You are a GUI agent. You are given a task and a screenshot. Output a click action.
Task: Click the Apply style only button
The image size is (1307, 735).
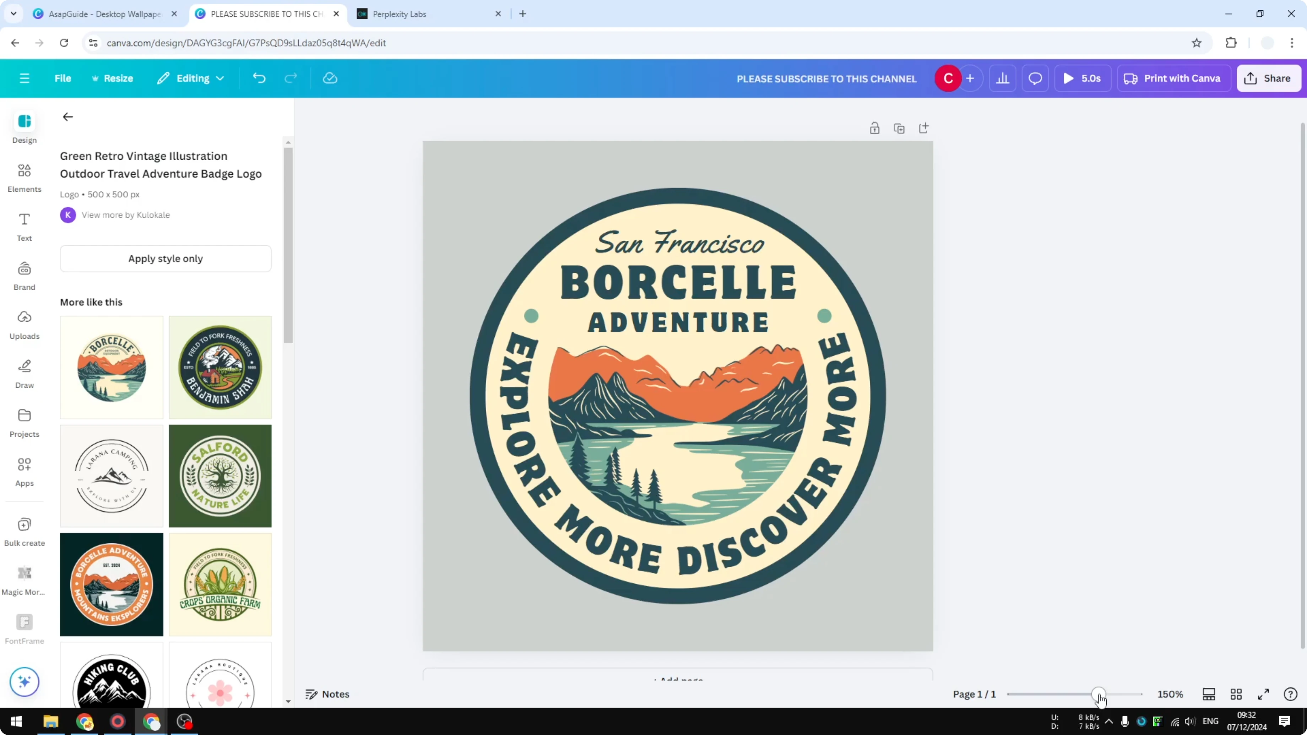pos(166,259)
